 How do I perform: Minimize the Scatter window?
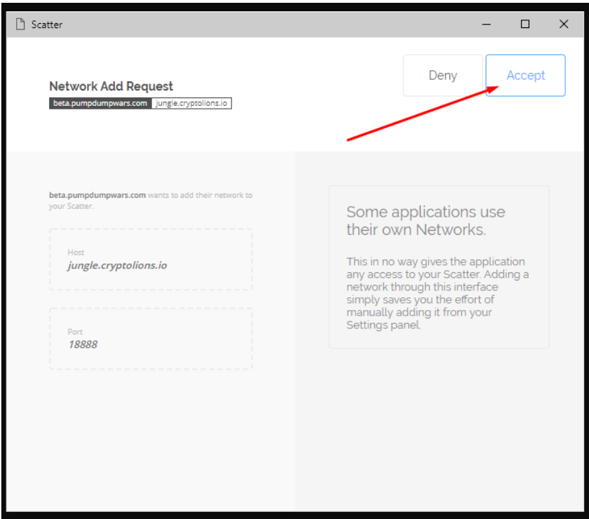point(487,24)
